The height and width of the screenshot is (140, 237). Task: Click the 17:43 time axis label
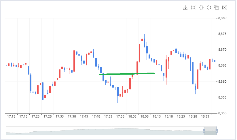coord(84,116)
